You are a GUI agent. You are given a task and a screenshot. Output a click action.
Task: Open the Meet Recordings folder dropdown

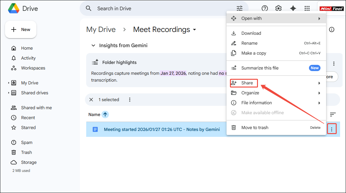pyautogui.click(x=194, y=29)
